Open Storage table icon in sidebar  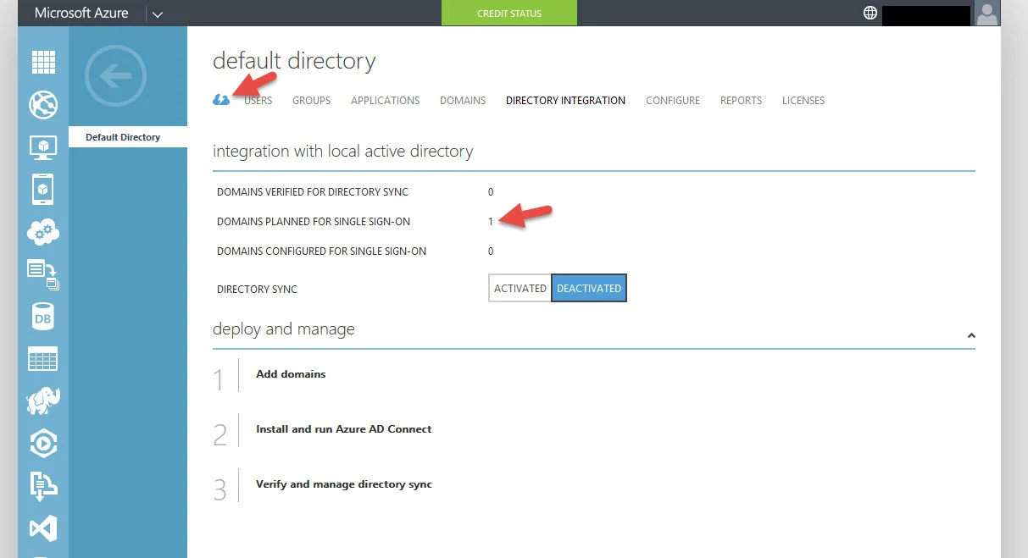[x=43, y=358]
